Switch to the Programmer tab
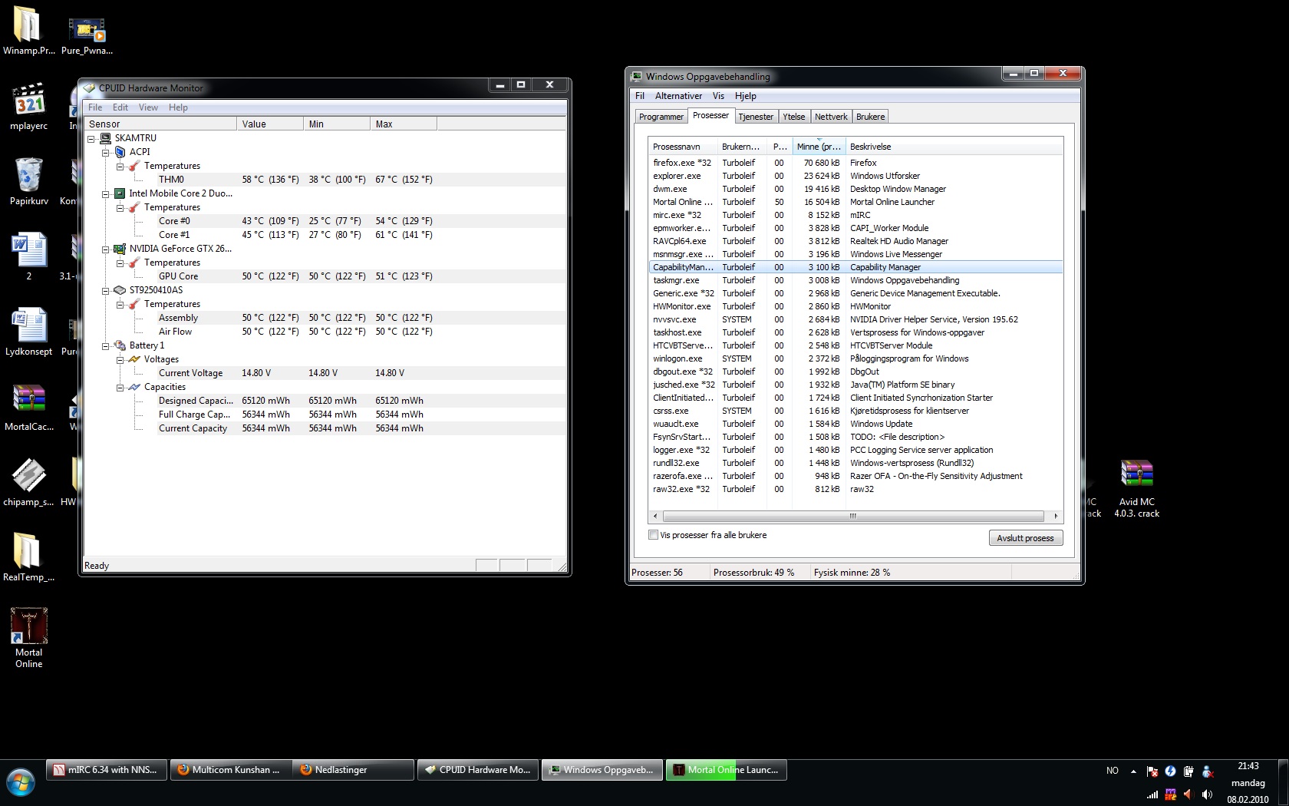1289x806 pixels. [661, 117]
